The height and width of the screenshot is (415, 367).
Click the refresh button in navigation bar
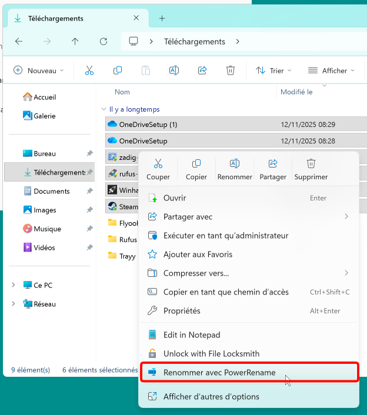[104, 42]
